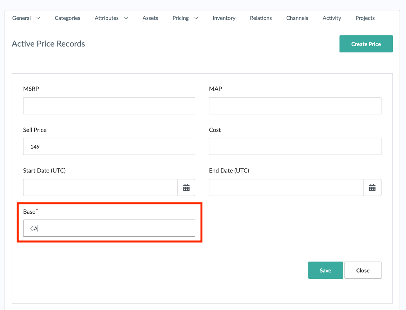Viewport: 406px width, 310px height.
Task: Save the price record
Action: coord(325,270)
